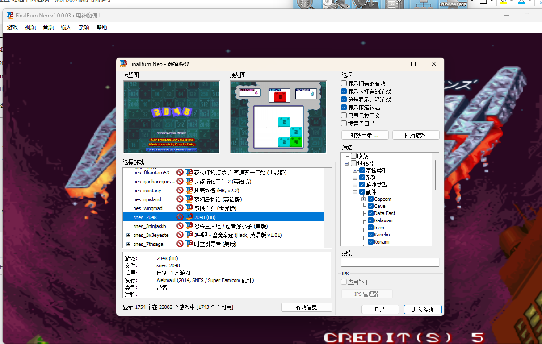The image size is (542, 344).
Task: Uncheck the Cave hardware filter
Action: 370,206
